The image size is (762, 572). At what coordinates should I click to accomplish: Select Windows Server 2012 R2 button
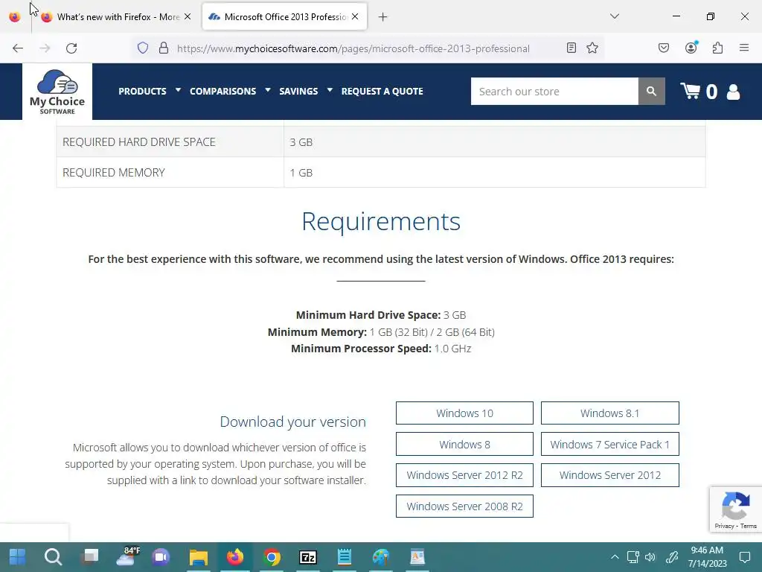click(464, 474)
